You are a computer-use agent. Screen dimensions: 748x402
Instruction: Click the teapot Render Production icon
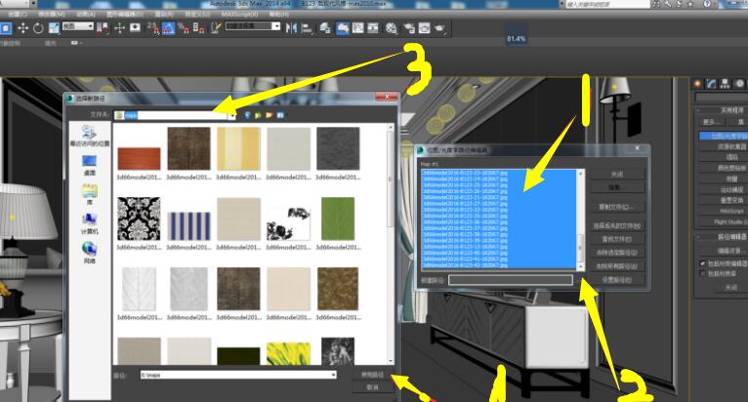click(439, 28)
